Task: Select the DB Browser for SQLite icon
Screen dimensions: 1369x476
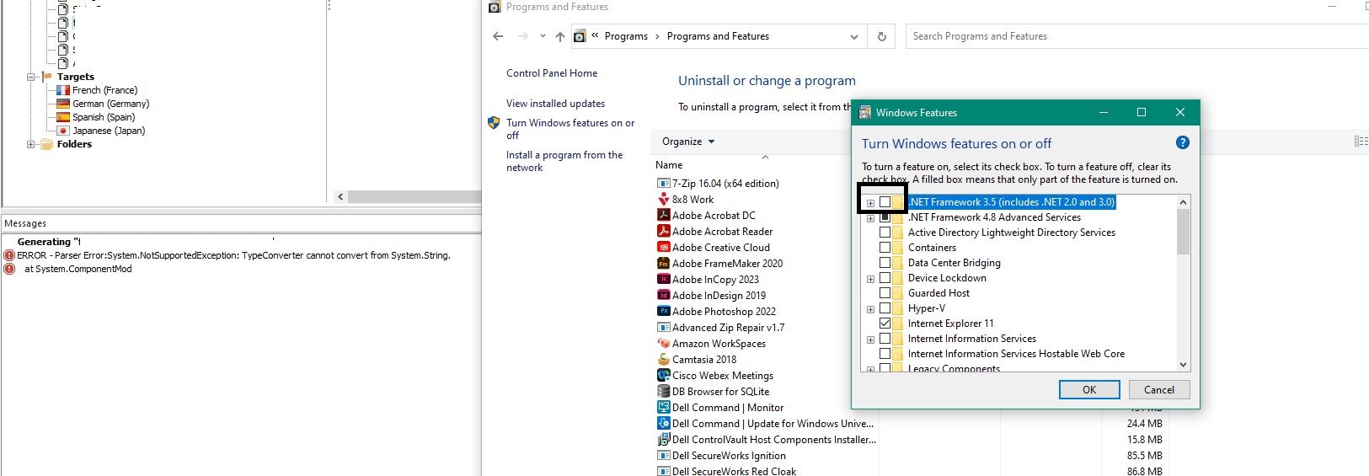Action: [x=664, y=391]
